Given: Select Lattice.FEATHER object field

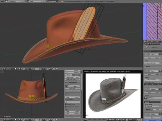Looking at the screenshot, I should [153, 63].
